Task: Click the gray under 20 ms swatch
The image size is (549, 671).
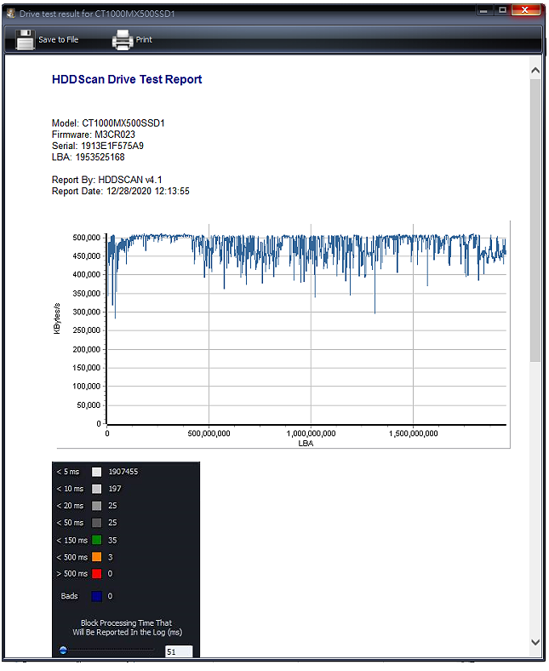Action: coord(97,506)
